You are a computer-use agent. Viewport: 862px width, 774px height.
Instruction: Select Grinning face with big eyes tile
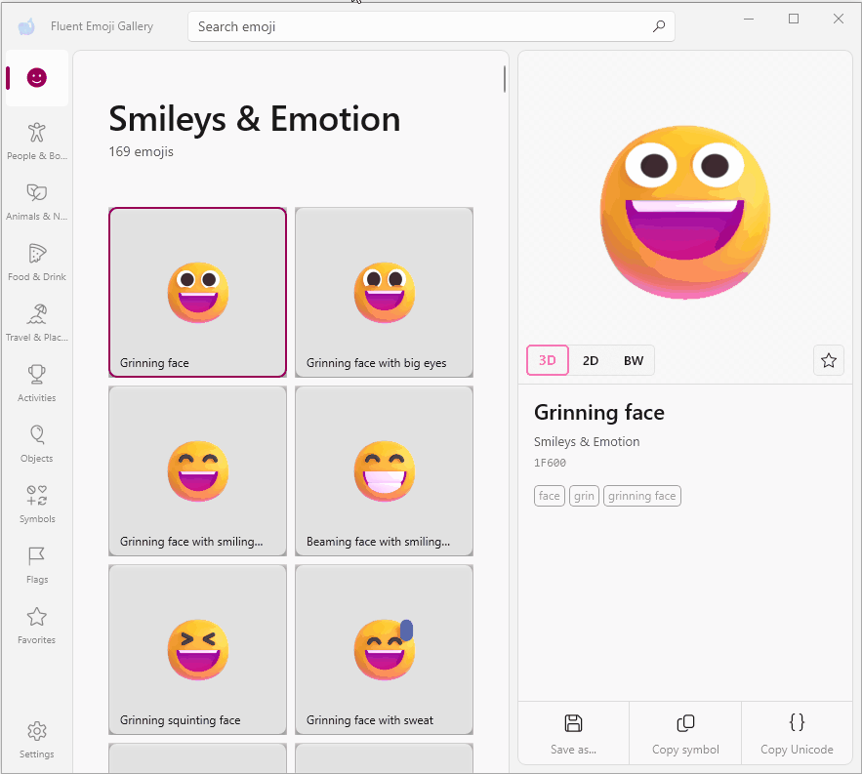coord(384,293)
